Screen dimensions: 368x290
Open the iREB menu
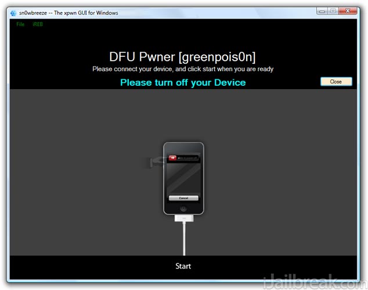coord(38,24)
